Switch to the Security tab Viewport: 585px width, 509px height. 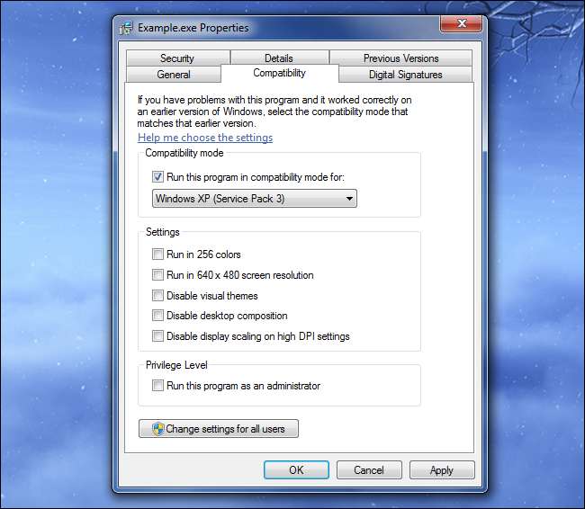(x=177, y=58)
